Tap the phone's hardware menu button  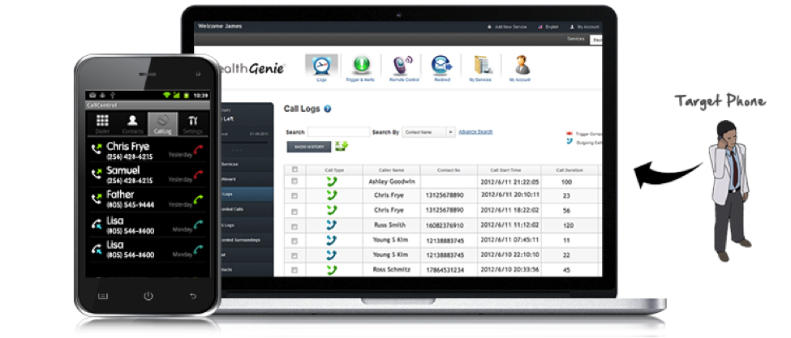tap(103, 296)
